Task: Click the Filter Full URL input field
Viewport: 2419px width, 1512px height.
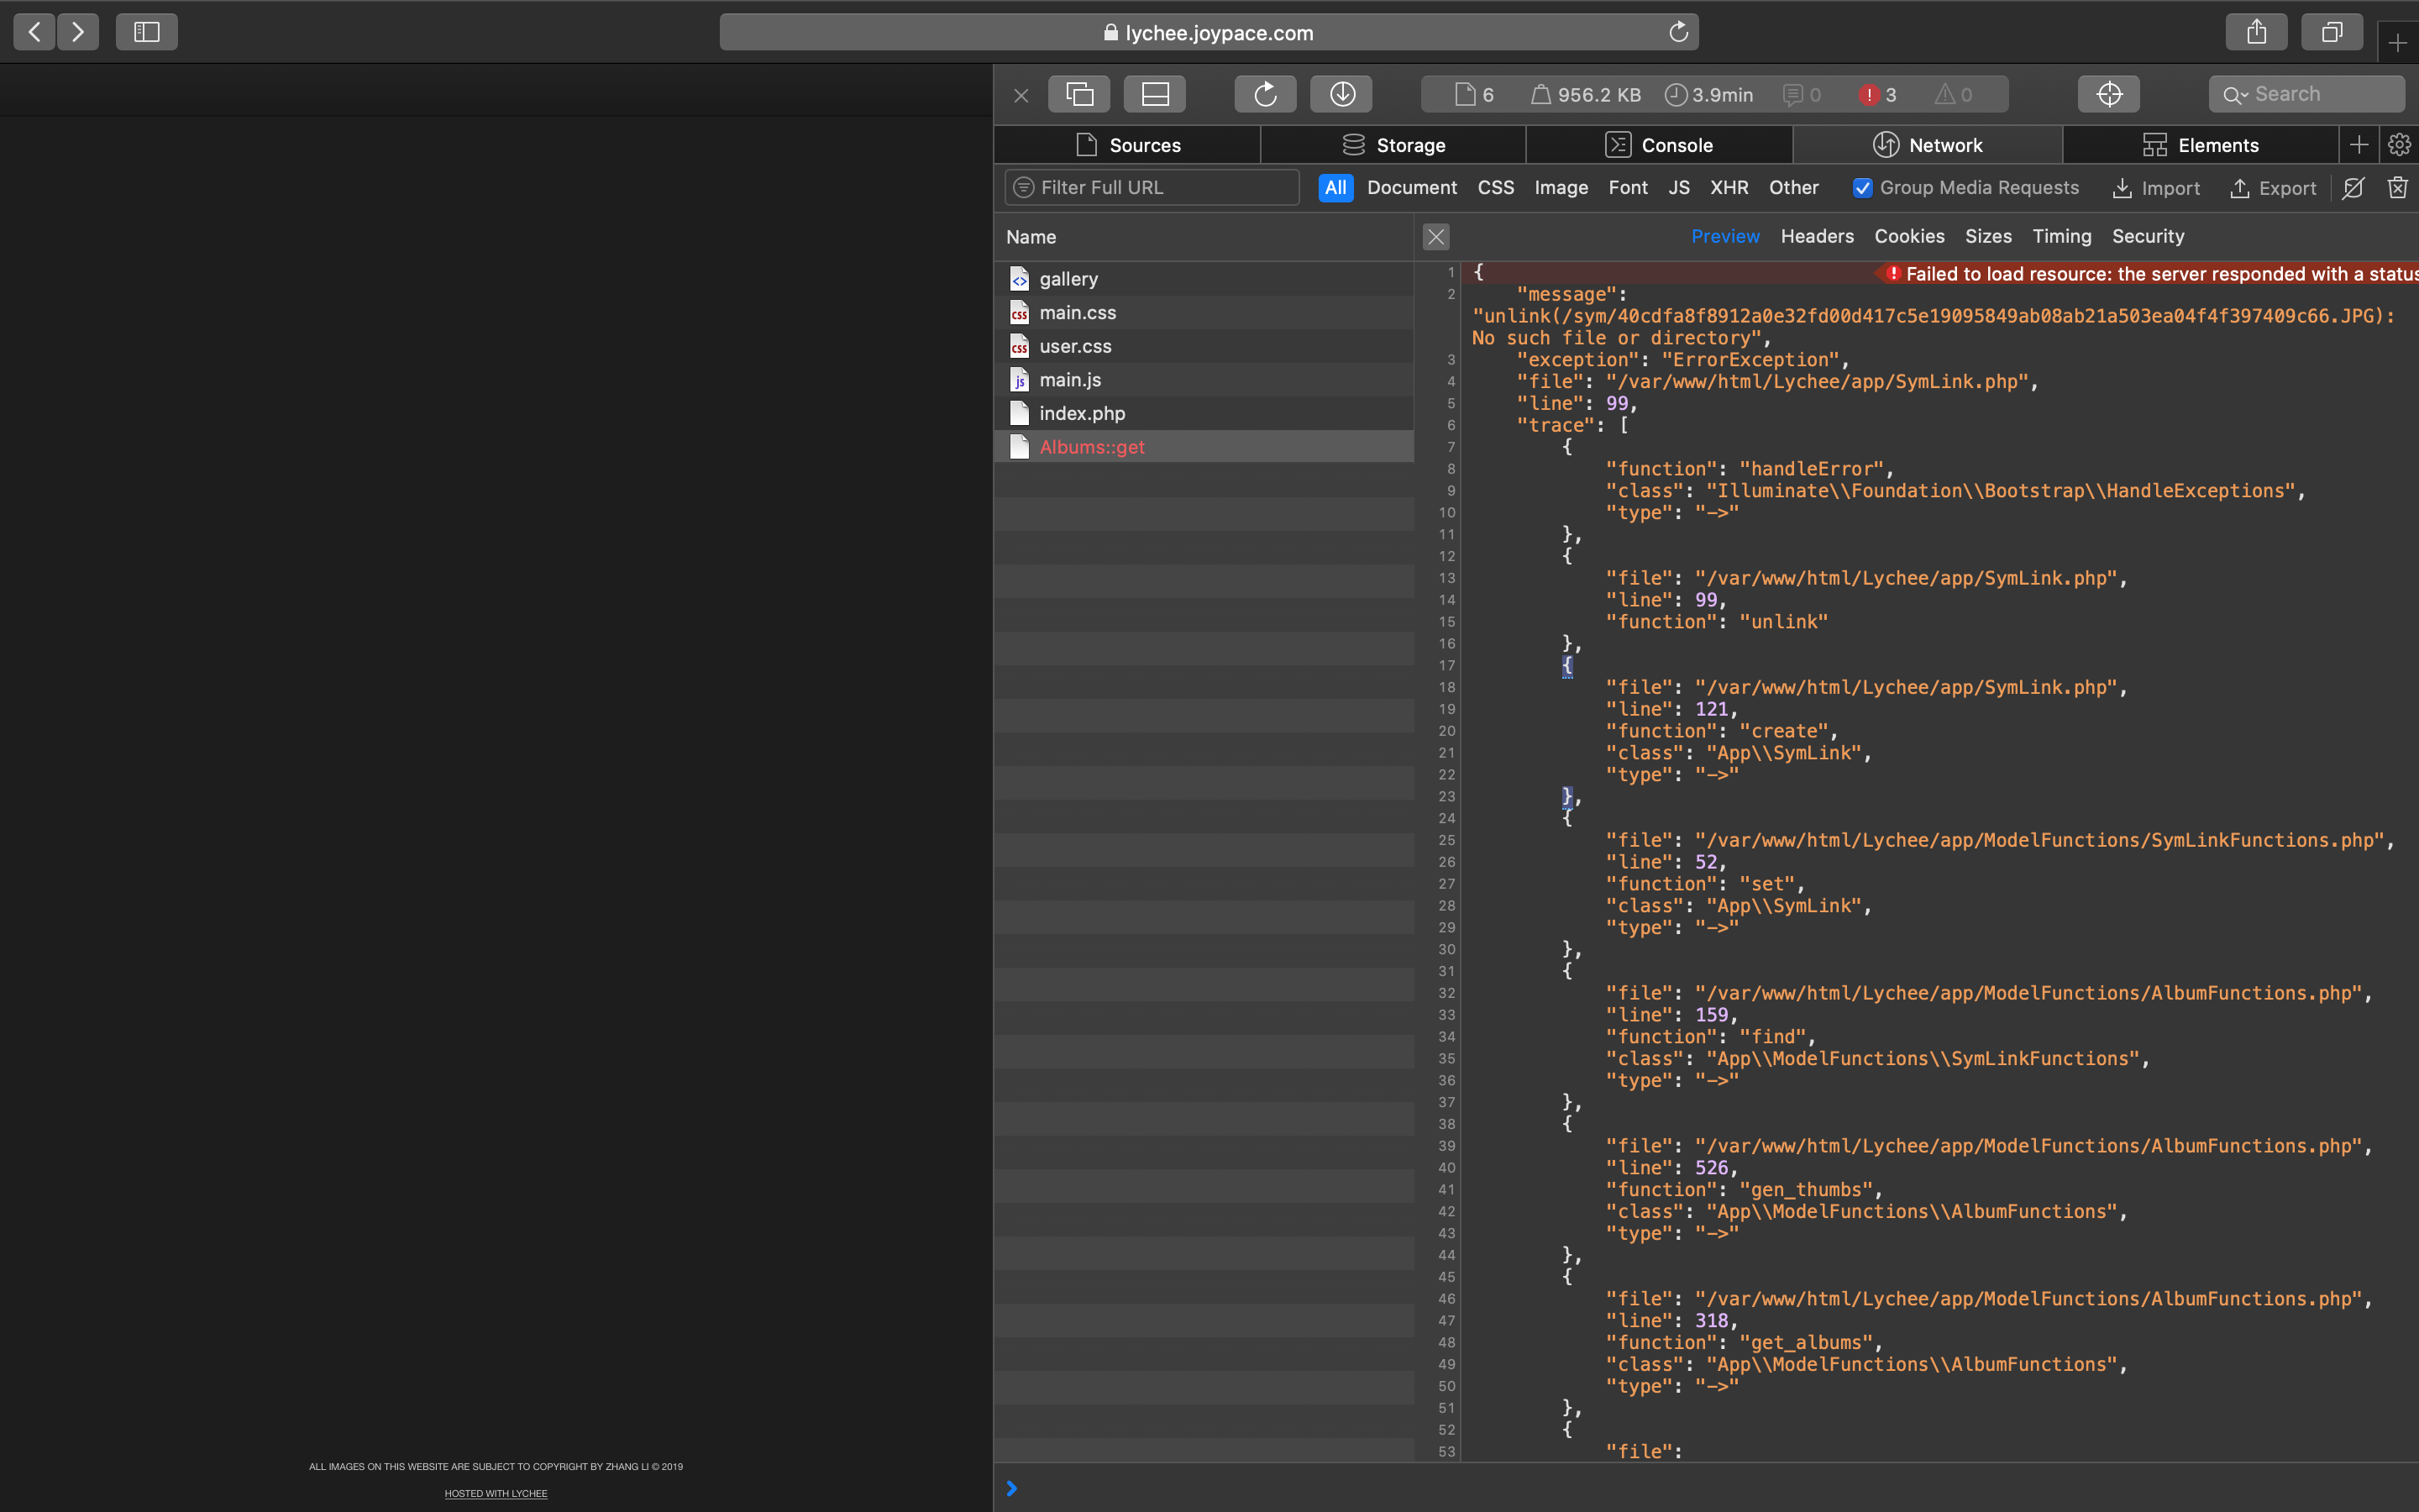Action: (1150, 187)
